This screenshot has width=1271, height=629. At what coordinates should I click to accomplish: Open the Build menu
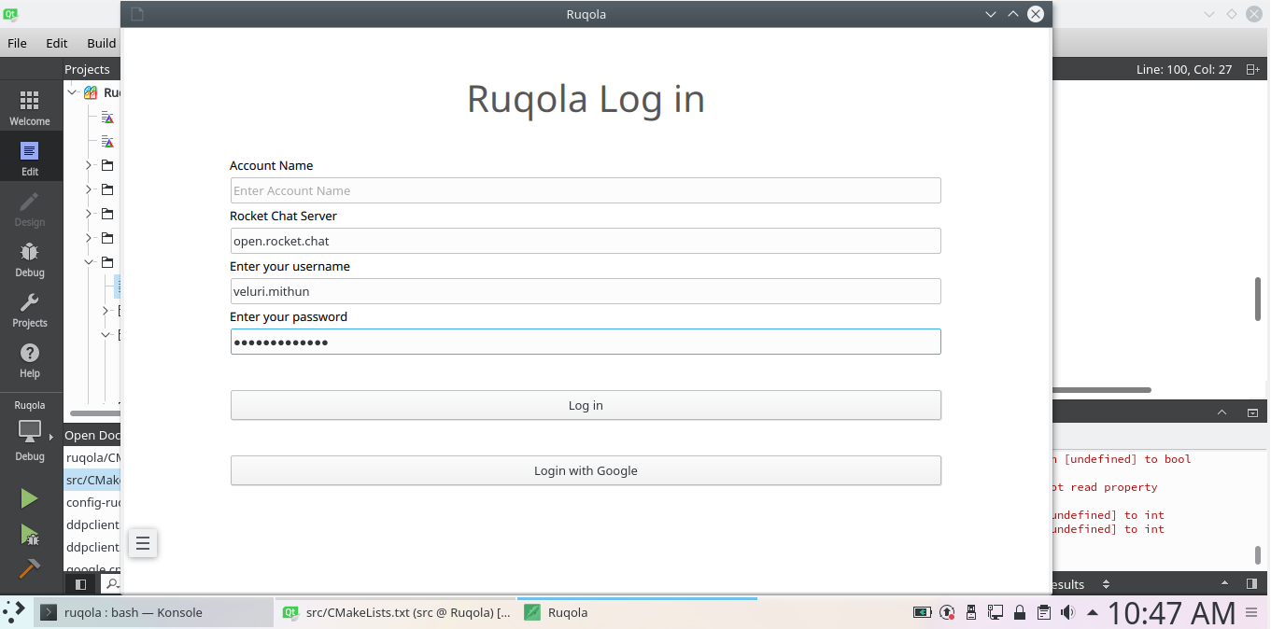101,43
